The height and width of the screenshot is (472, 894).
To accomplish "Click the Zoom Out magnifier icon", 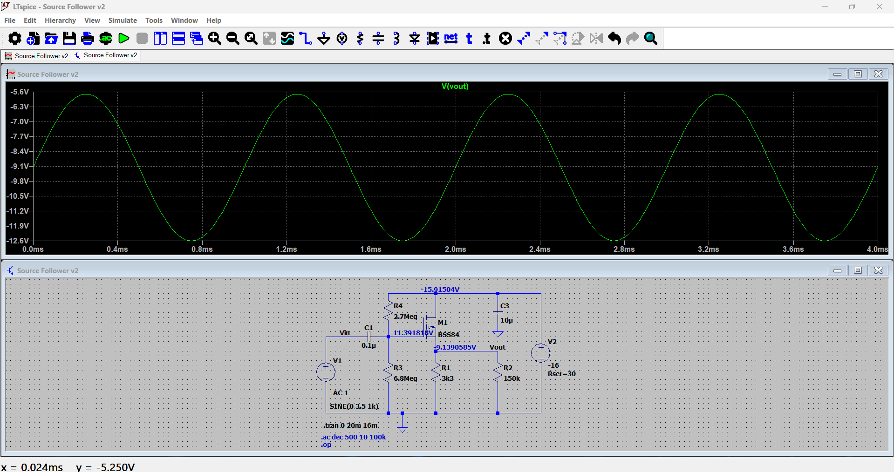I will pos(232,38).
